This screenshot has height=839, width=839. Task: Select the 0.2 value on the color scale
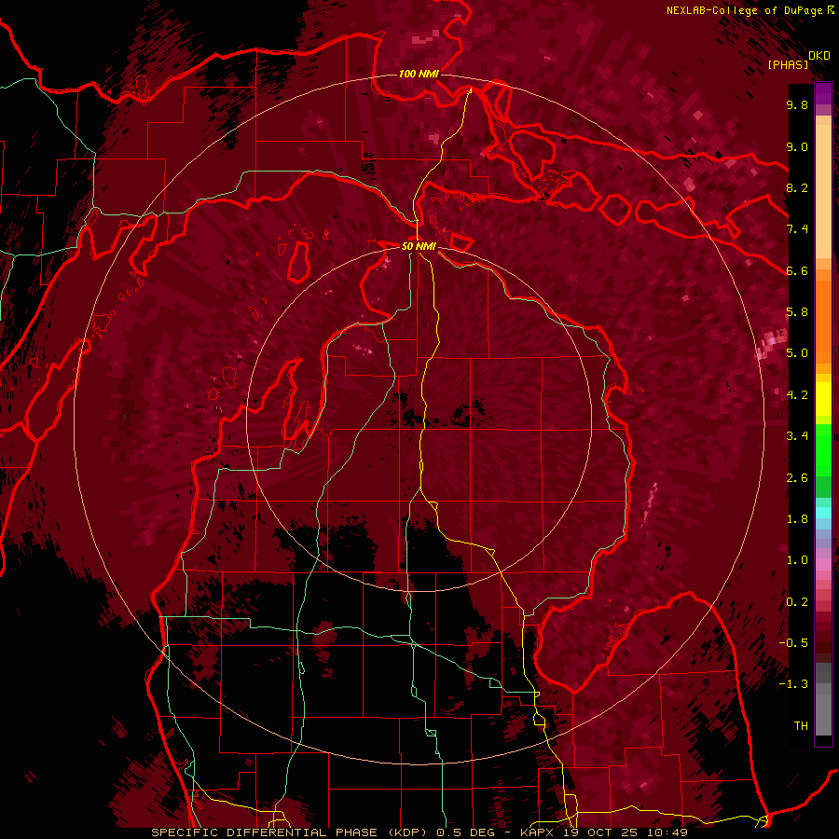tap(797, 602)
